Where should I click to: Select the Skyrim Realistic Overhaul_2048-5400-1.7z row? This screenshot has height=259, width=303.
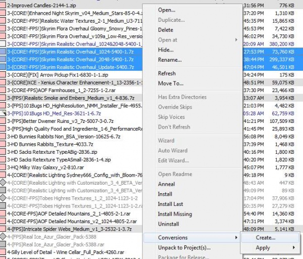point(71,59)
